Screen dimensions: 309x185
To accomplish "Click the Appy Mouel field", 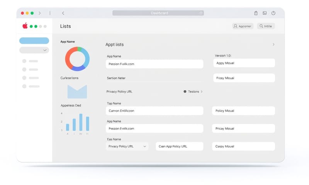I will (x=244, y=63).
